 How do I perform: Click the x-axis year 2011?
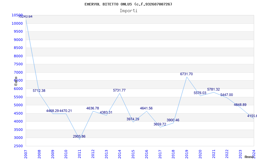79,154
